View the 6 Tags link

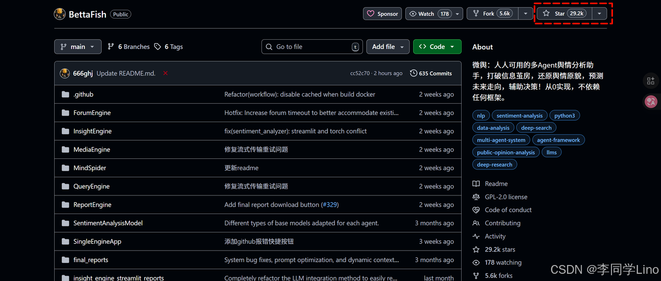click(x=169, y=46)
